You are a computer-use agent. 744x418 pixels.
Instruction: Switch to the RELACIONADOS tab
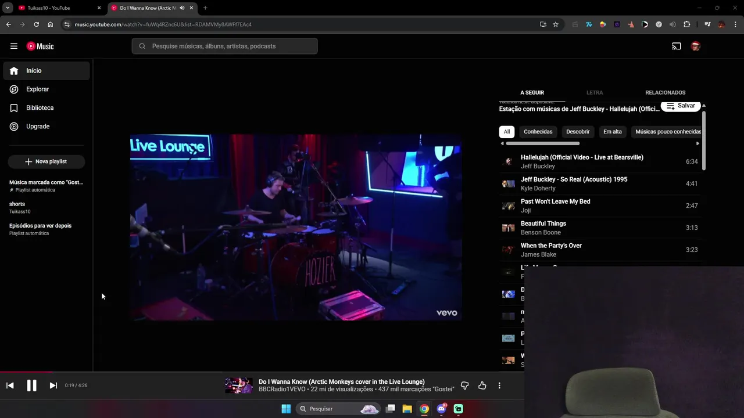[x=665, y=93]
